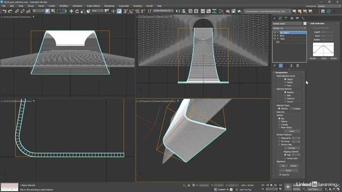Select the Select and Scale tool

pos(83,11)
